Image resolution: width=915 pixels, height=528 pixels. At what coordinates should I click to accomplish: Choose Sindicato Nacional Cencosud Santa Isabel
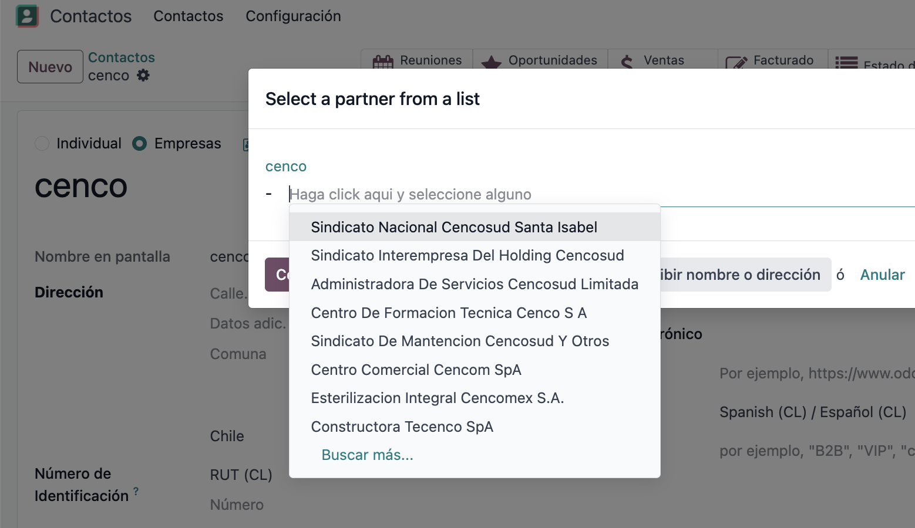[x=453, y=227]
